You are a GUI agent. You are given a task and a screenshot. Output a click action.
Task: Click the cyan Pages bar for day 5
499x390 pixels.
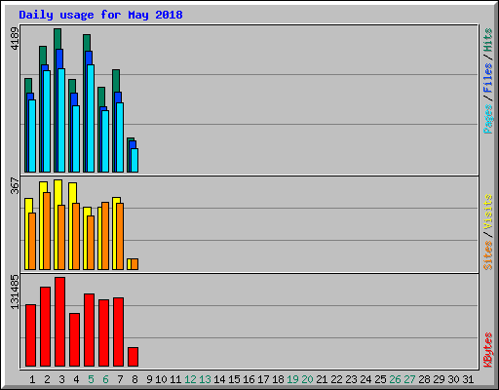pos(91,118)
